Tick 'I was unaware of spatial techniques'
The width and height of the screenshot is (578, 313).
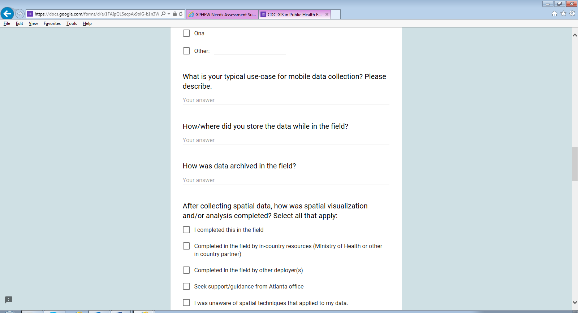[x=186, y=303]
